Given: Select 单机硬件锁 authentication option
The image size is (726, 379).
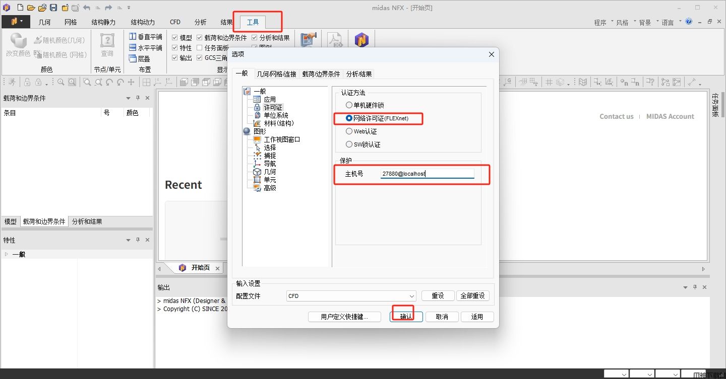Looking at the screenshot, I should pyautogui.click(x=349, y=105).
